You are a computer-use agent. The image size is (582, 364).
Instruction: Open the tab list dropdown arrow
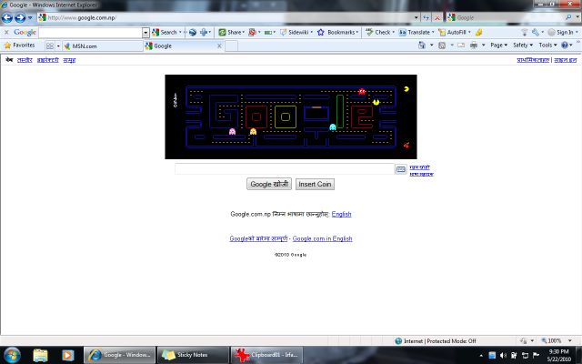click(58, 45)
